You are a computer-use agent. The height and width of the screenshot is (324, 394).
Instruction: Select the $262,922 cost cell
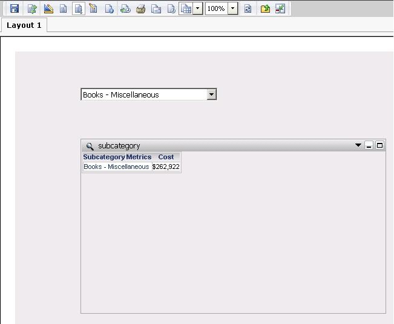point(165,167)
